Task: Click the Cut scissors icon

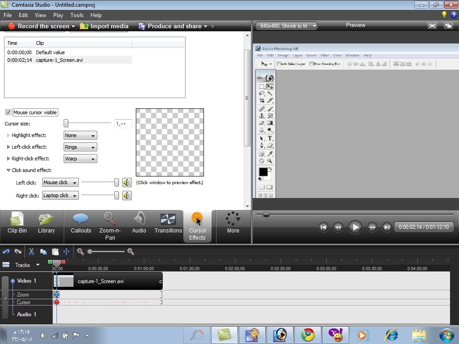Action: (31, 252)
